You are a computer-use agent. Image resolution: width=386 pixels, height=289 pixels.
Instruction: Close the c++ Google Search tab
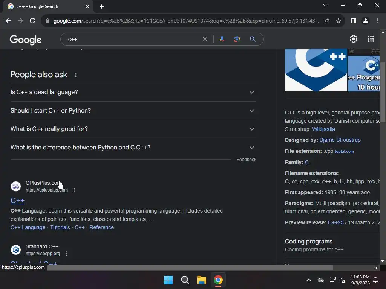tap(87, 6)
